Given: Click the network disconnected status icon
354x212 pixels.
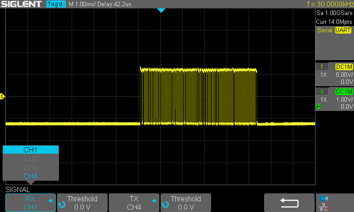Looking at the screenshot, I should (x=324, y=207).
